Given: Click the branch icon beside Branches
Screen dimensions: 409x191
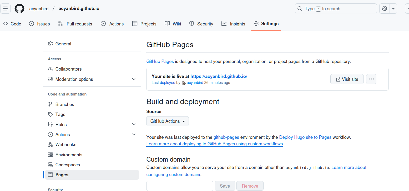Looking at the screenshot, I should [x=50, y=104].
